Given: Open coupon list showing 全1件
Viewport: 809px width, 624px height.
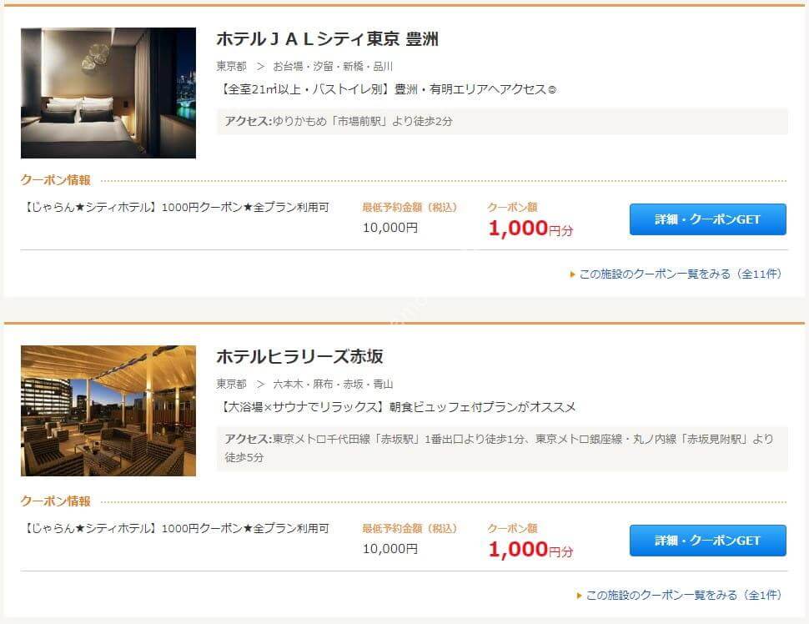Looking at the screenshot, I should [684, 595].
